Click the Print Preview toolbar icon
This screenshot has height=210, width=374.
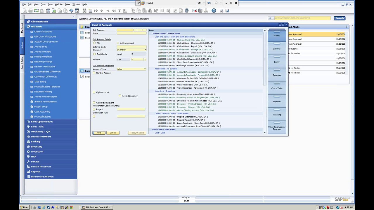(25, 11)
